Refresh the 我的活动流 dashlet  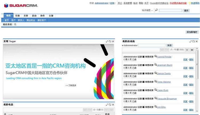[194, 41]
